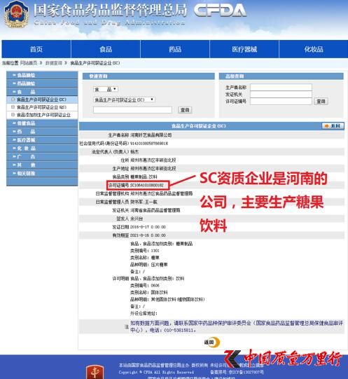The image size is (348, 379).
Task: Click the arrow button at results header right
Action: [333, 126]
